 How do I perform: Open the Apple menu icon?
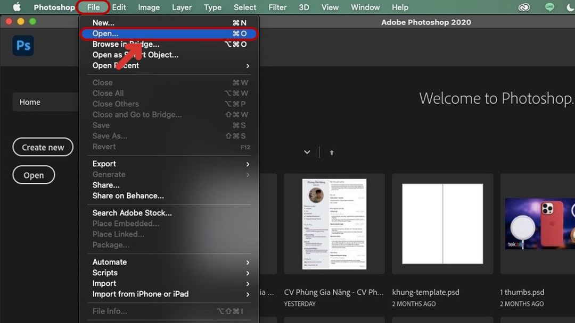17,7
